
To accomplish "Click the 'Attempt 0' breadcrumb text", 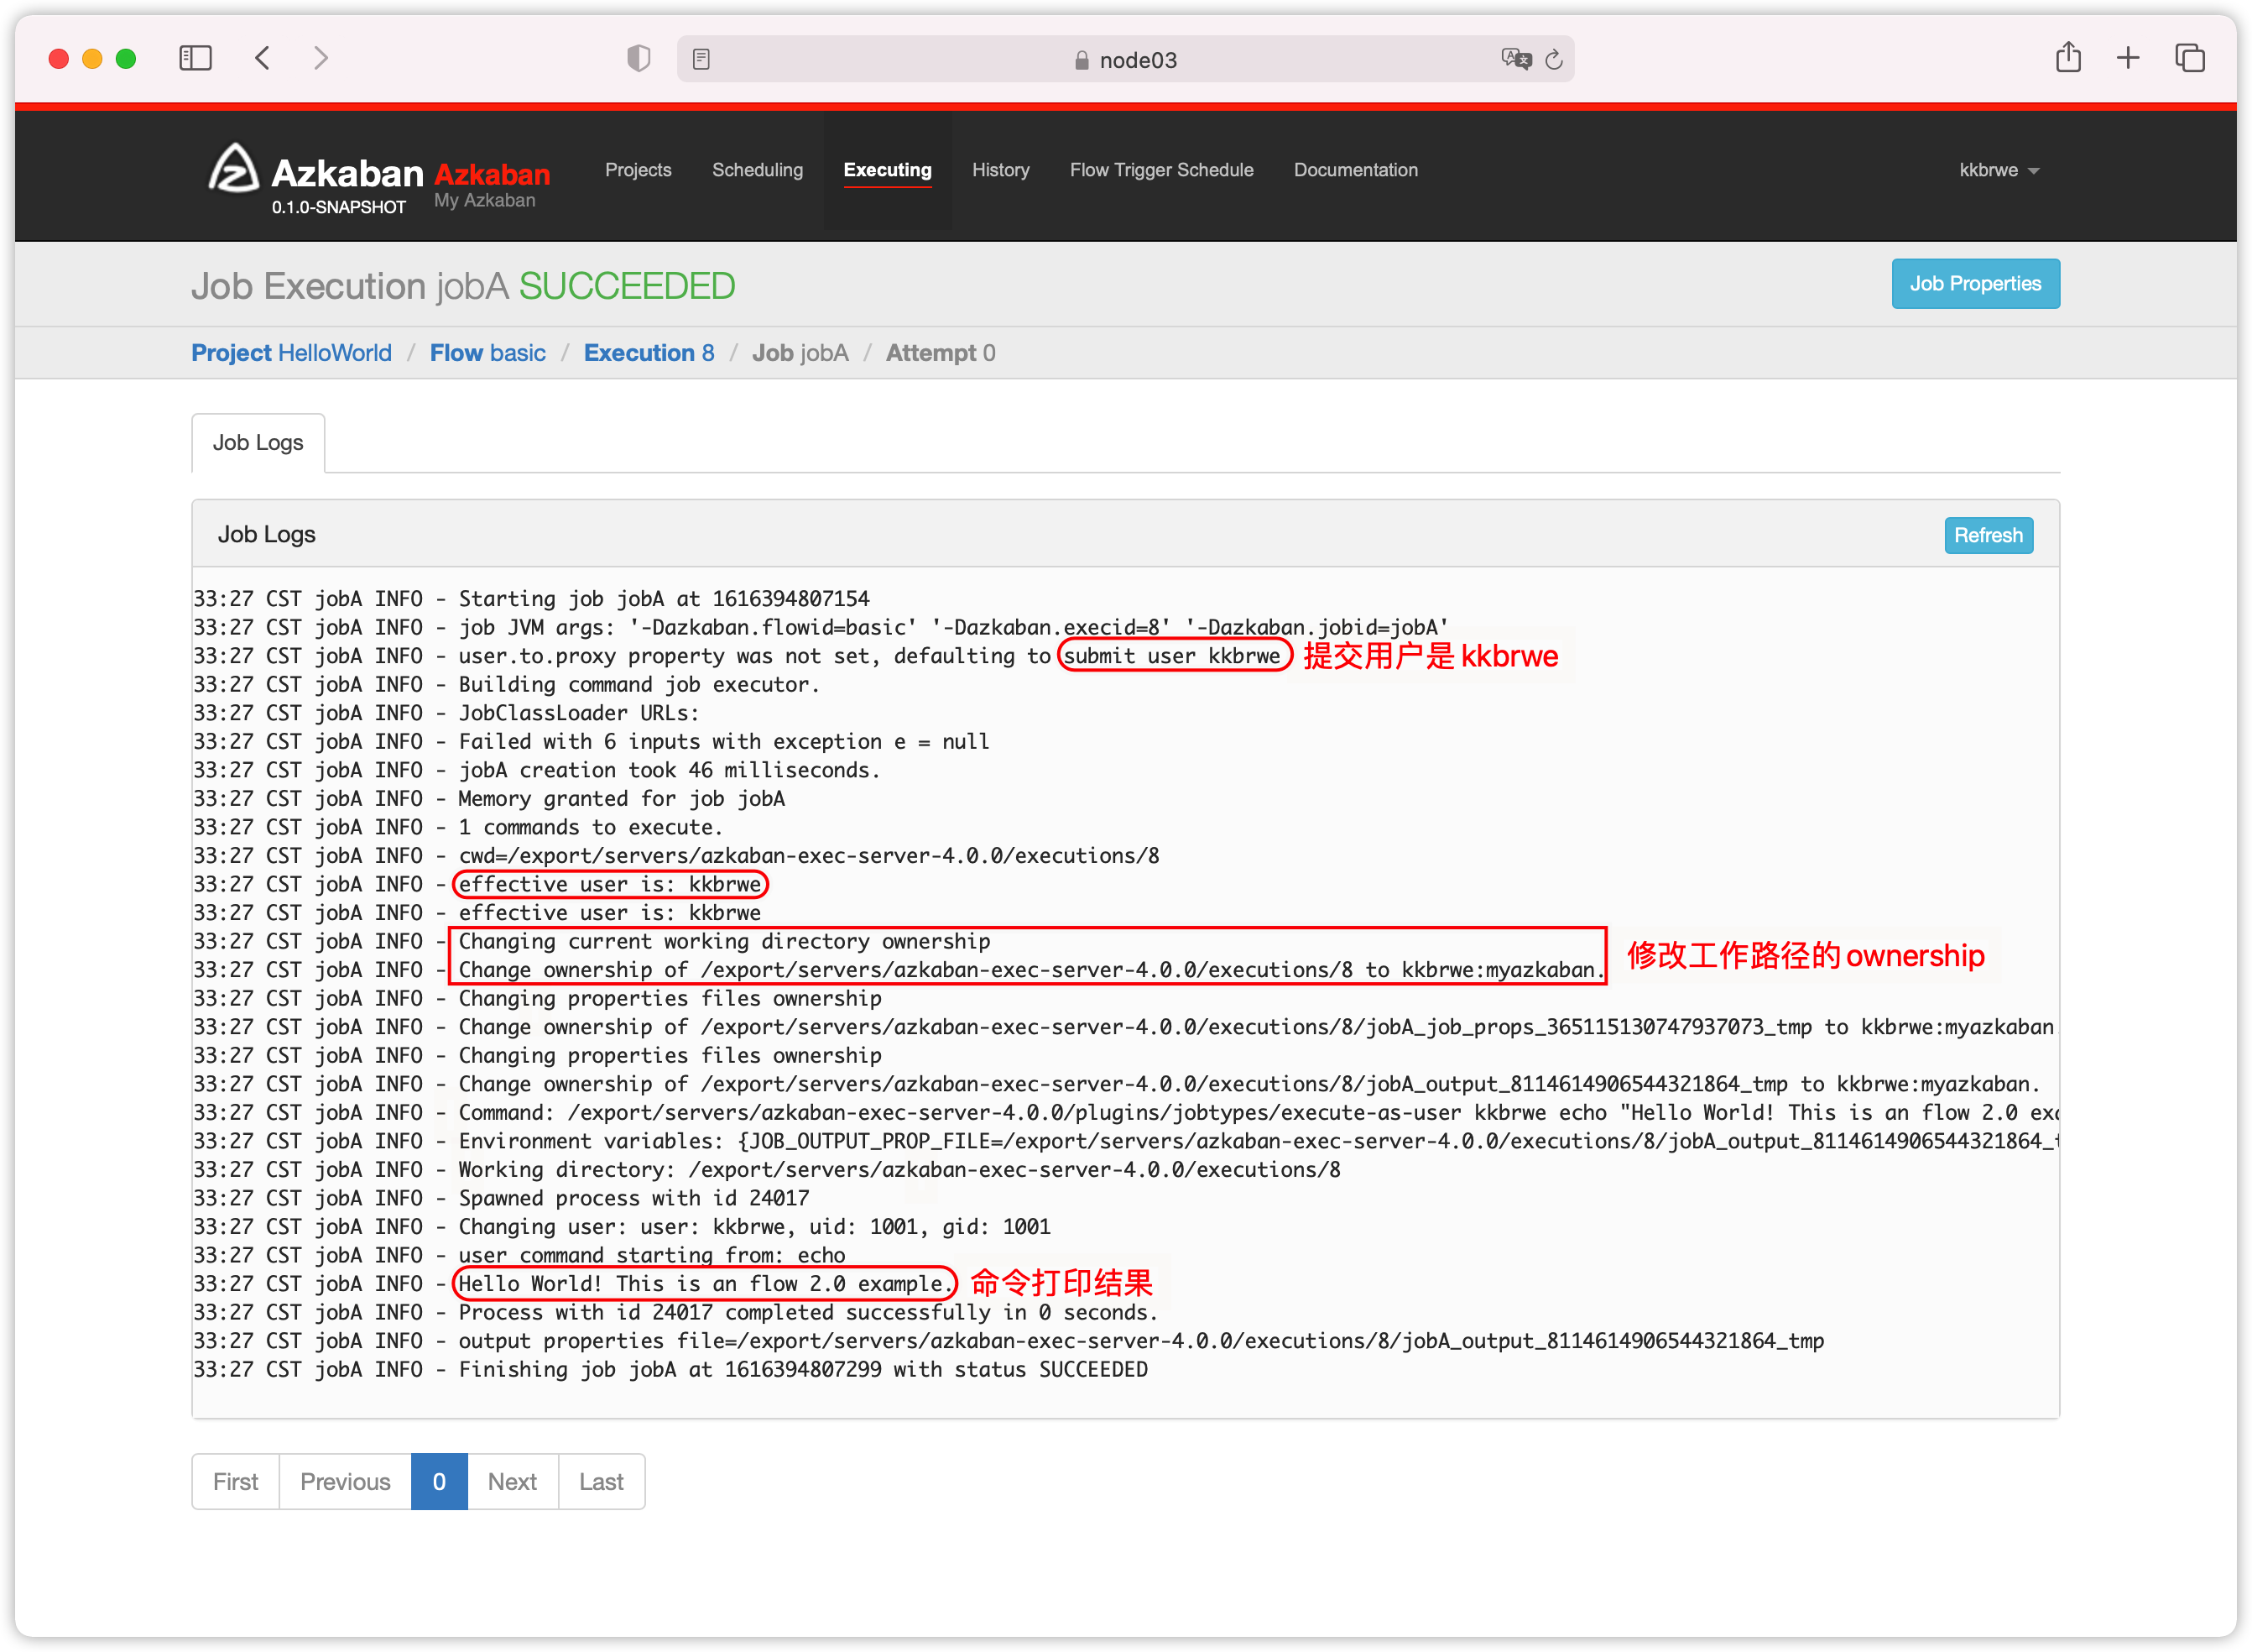I will click(941, 353).
